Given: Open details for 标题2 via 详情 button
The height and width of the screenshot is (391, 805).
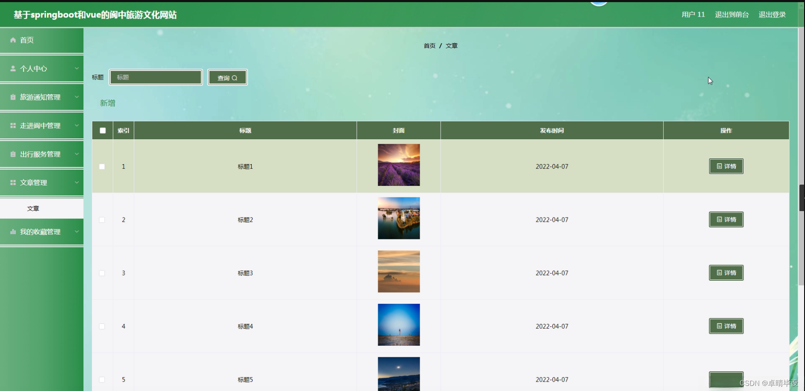Looking at the screenshot, I should (x=726, y=219).
